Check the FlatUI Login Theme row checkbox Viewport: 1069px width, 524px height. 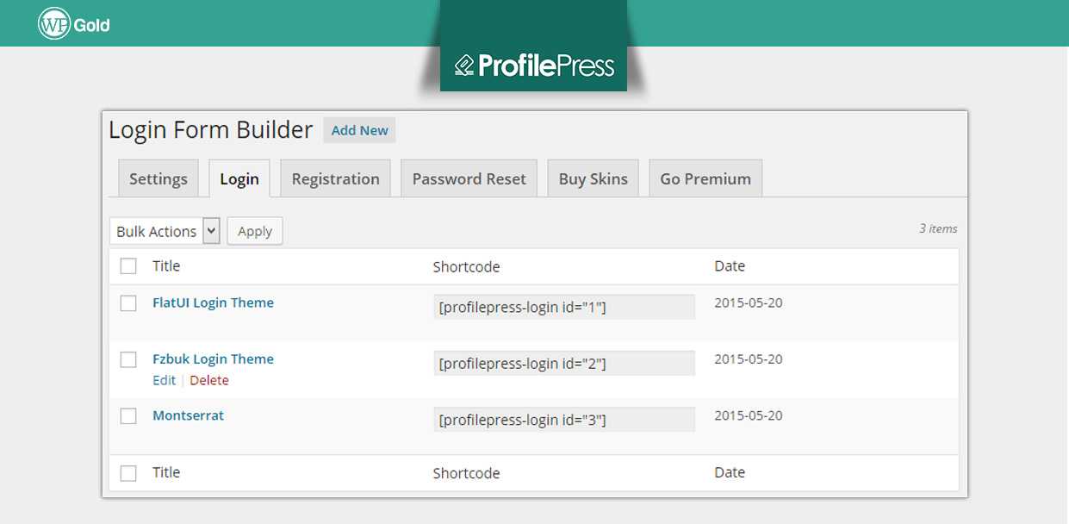point(128,303)
